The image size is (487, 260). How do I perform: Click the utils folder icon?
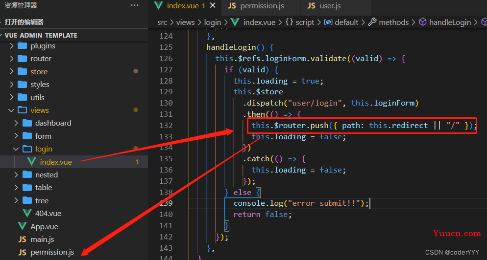pyautogui.click(x=23, y=97)
